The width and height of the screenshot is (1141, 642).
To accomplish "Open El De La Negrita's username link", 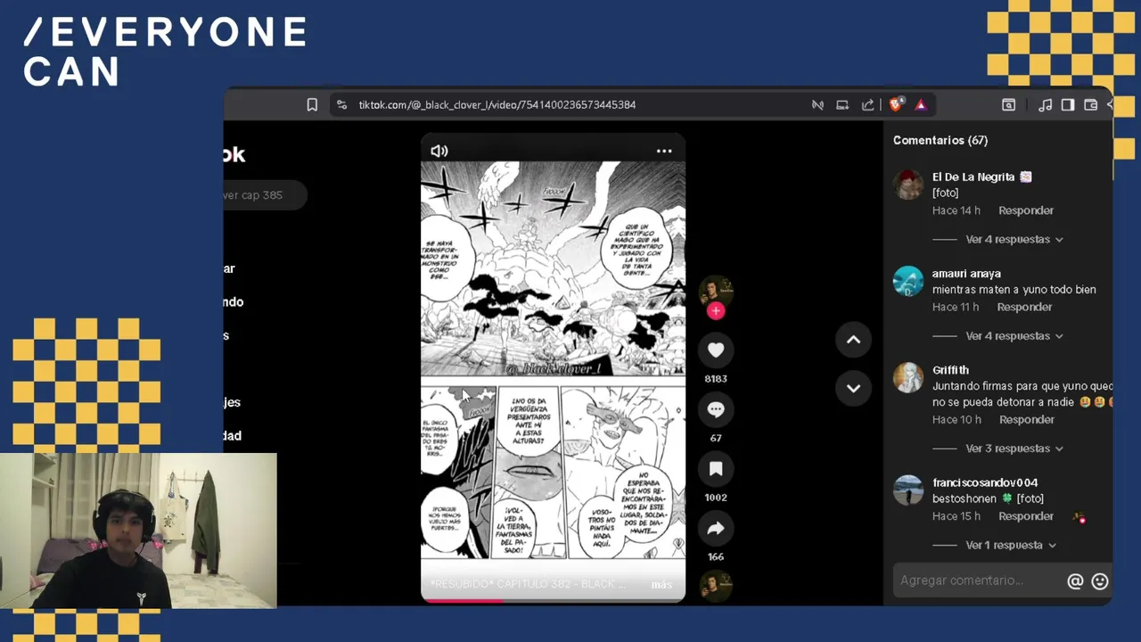I will [x=981, y=177].
